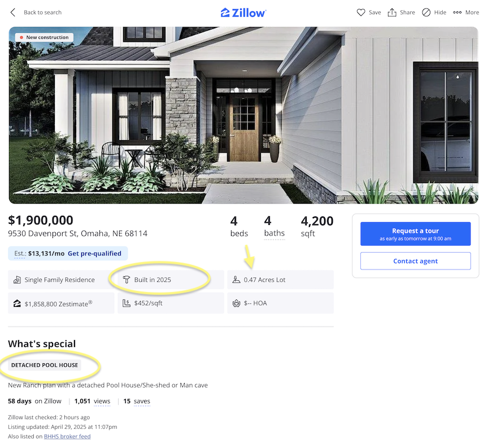Open the main house listing photo
The width and height of the screenshot is (488, 443).
pos(243,115)
